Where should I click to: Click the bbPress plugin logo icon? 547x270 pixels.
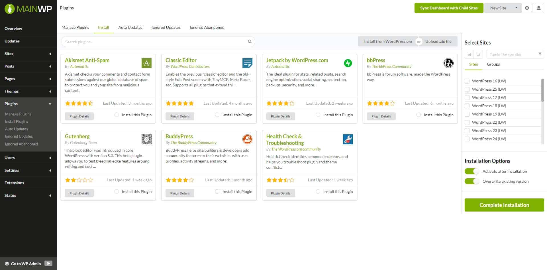point(448,63)
